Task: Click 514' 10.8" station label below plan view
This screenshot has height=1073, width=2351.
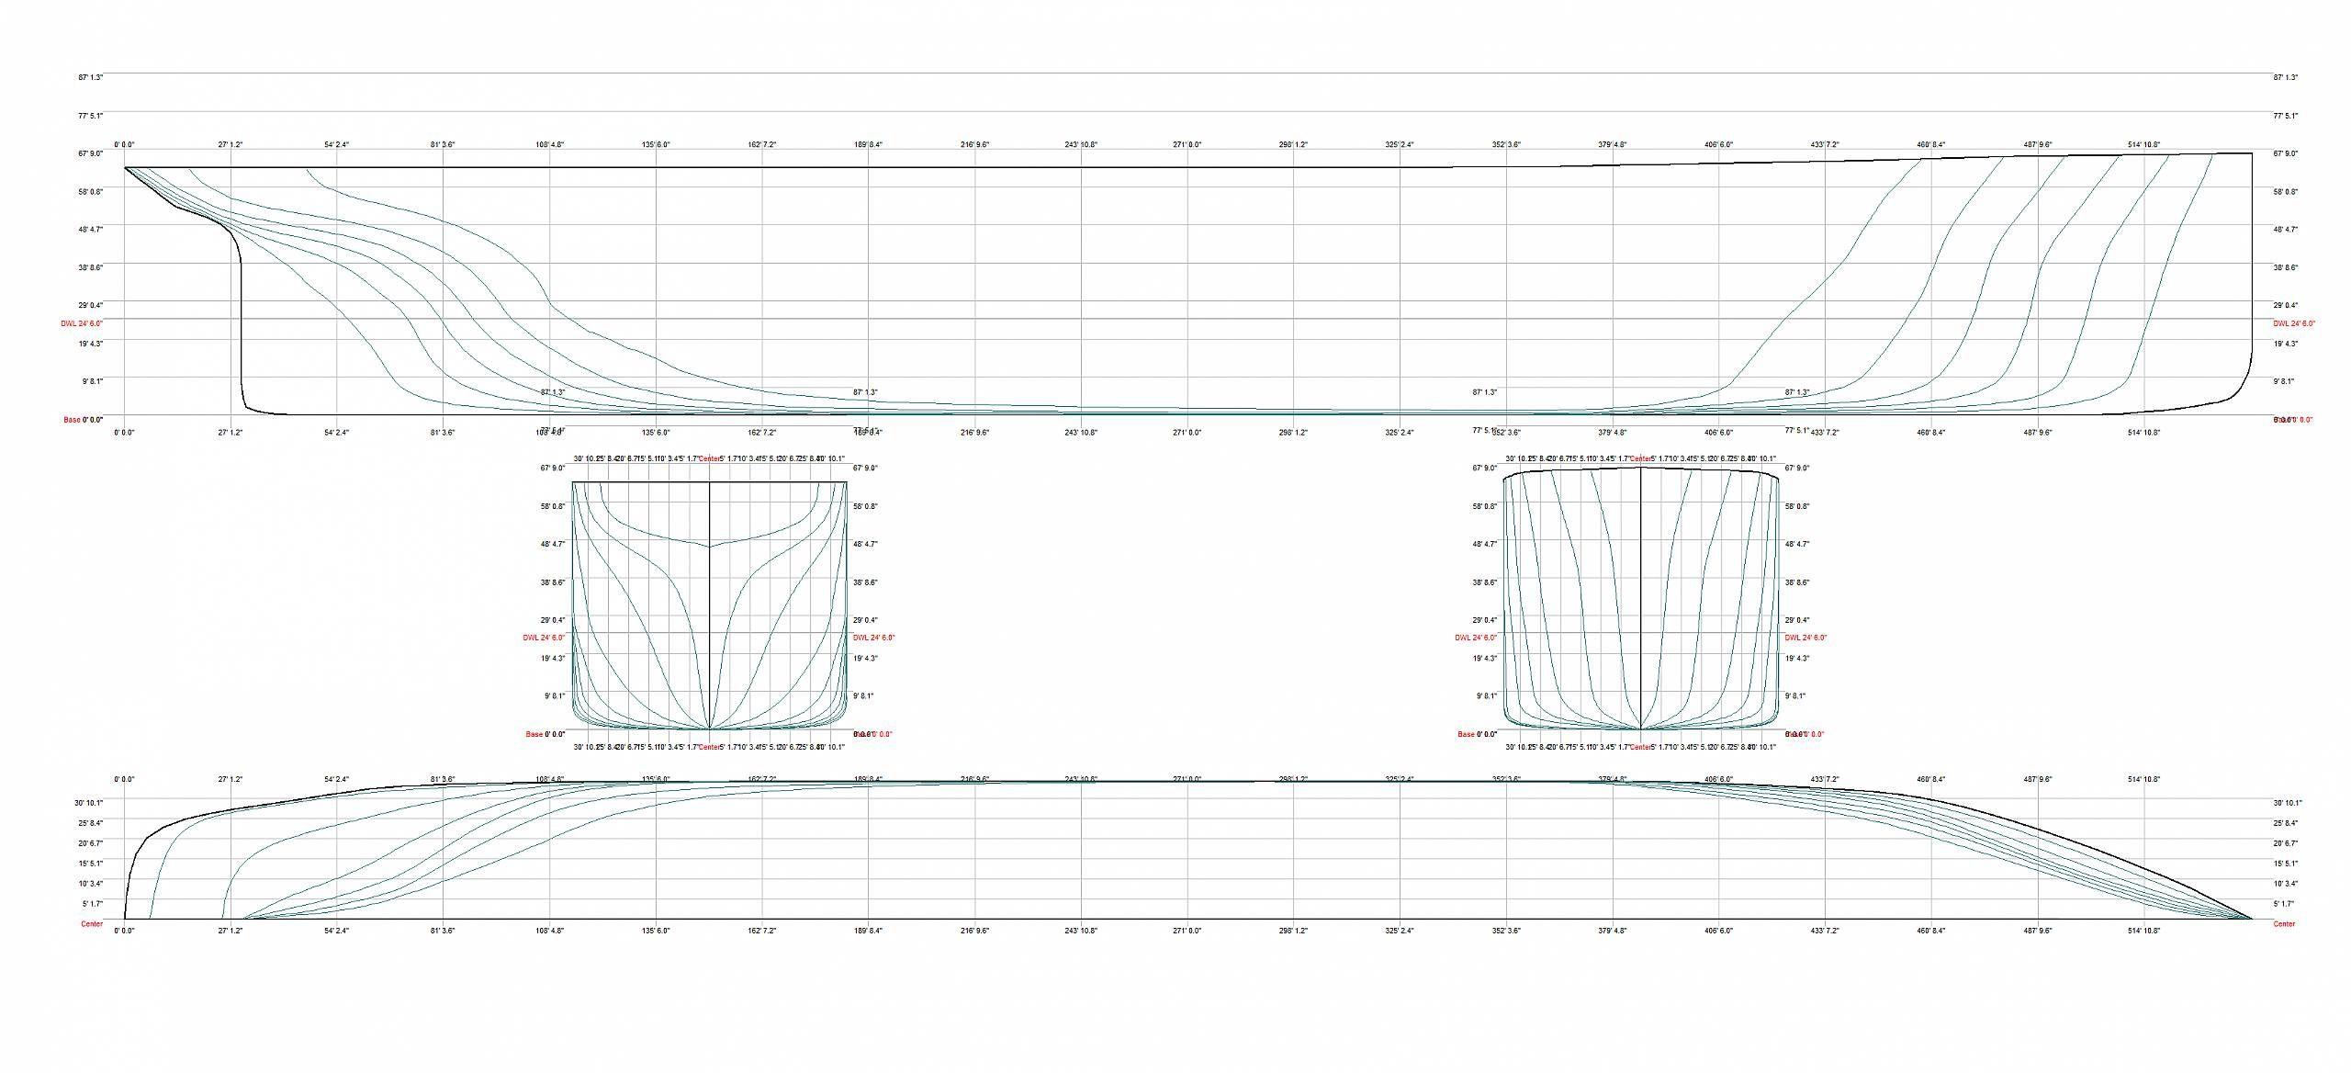Action: tap(2143, 931)
